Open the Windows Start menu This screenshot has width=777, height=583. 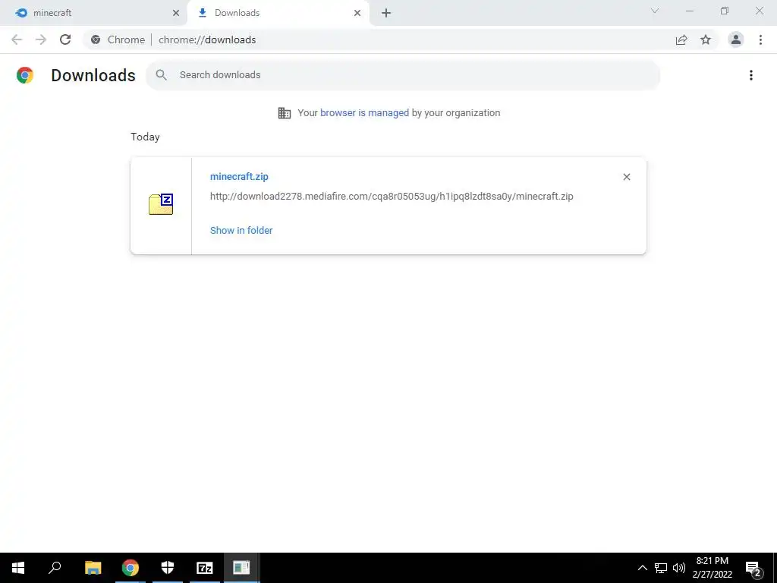[18, 568]
